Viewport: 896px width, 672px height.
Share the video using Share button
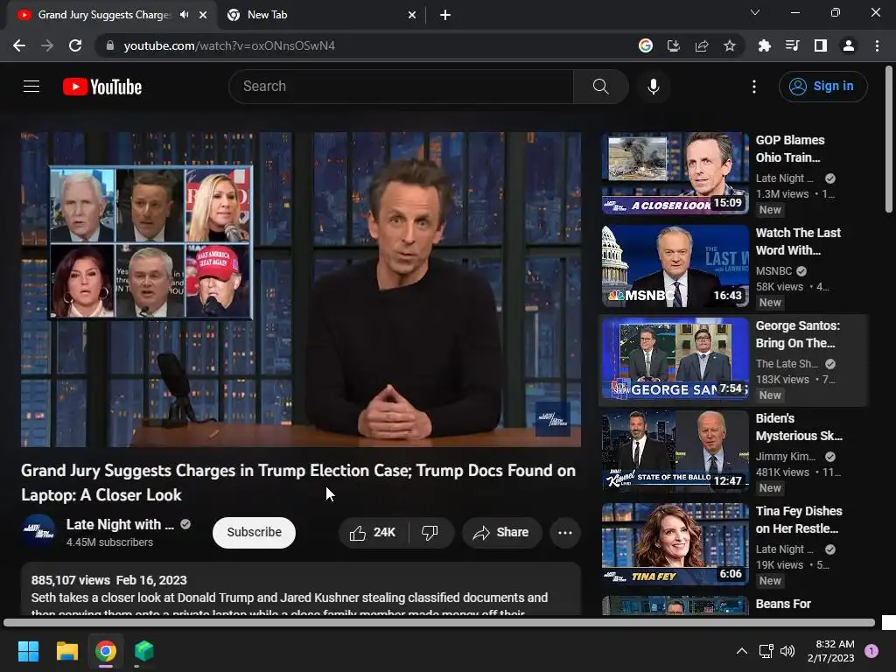[x=501, y=533]
